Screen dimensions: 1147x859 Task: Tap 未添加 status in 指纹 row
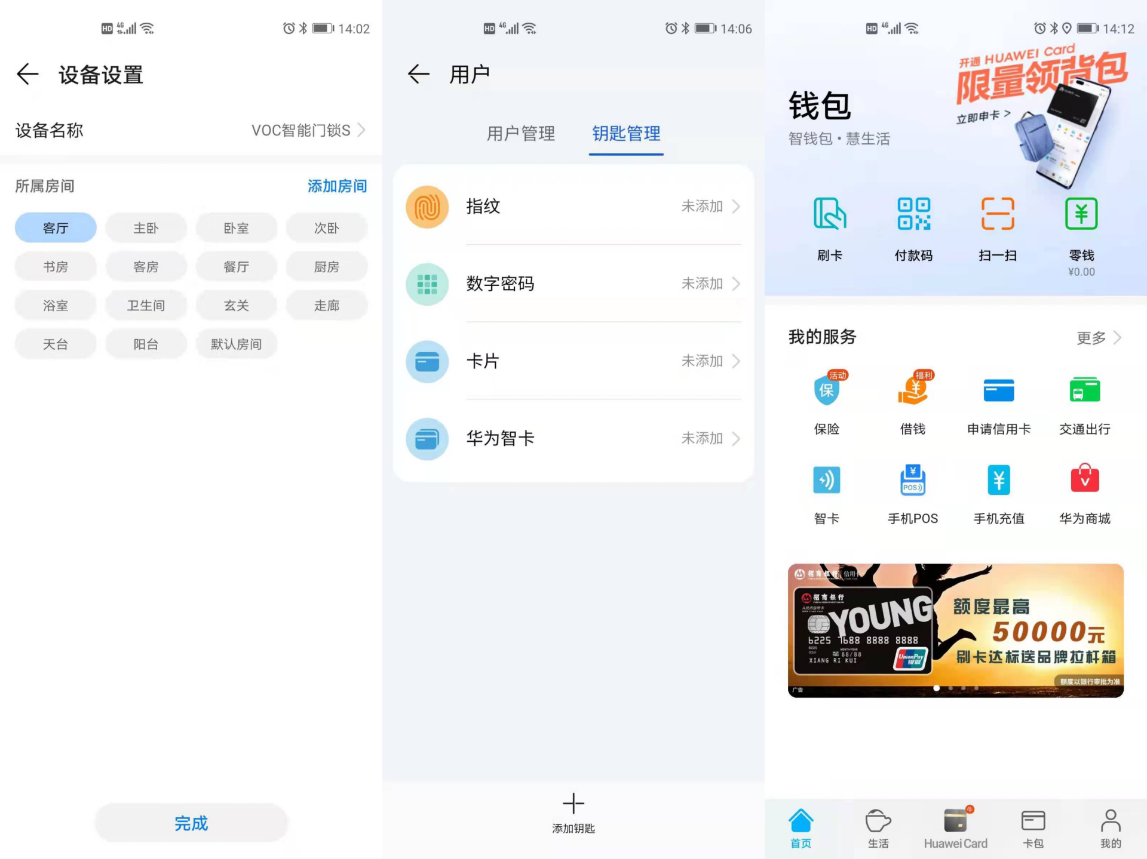tap(702, 207)
